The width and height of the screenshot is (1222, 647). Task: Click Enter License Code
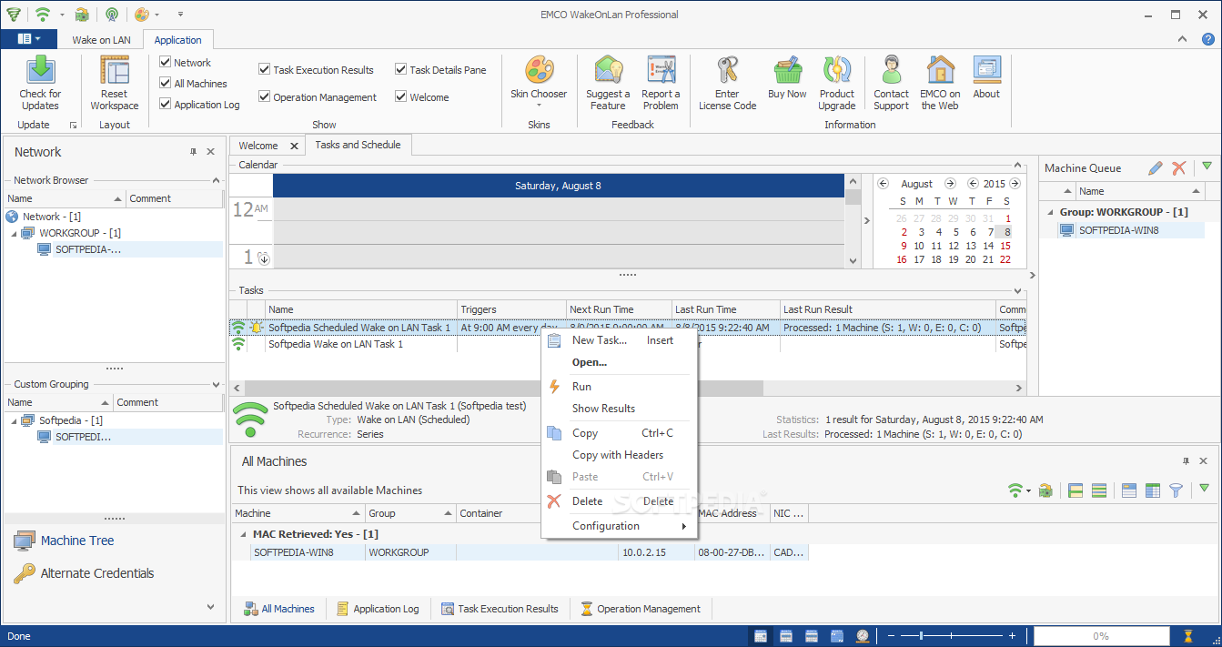728,84
